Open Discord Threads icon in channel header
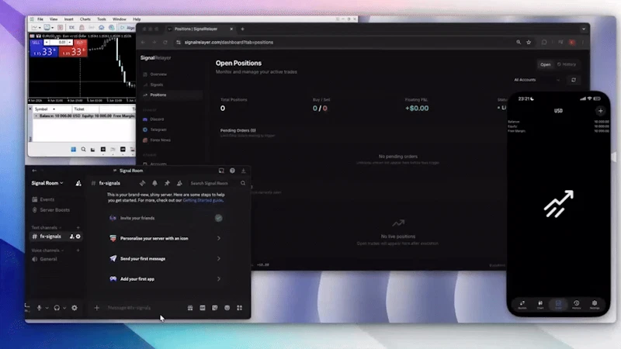Image resolution: width=621 pixels, height=349 pixels. (x=142, y=183)
